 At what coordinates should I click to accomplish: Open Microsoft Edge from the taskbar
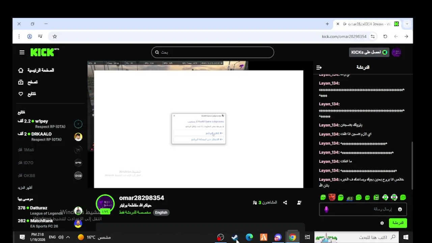(x=249, y=237)
